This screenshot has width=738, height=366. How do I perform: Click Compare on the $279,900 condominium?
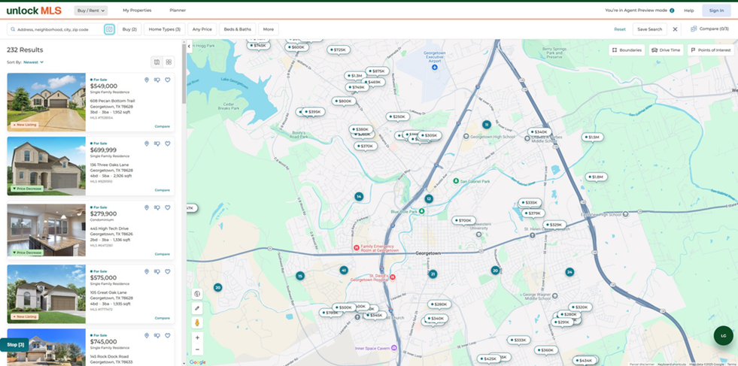click(x=162, y=254)
